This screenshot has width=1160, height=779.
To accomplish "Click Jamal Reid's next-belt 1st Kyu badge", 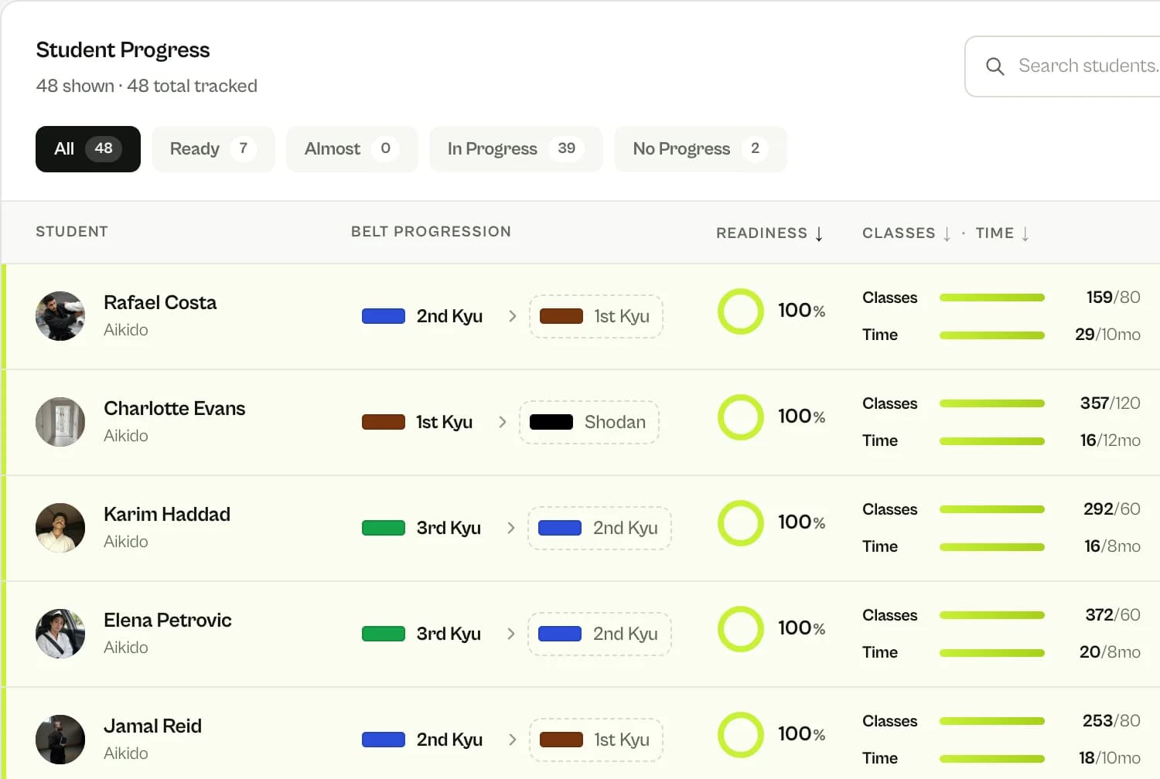I will pos(596,740).
